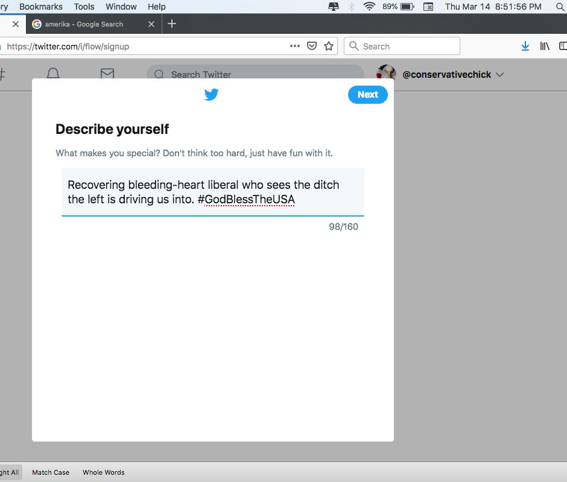
Task: Click the 89% battery percentage text
Action: coord(390,7)
